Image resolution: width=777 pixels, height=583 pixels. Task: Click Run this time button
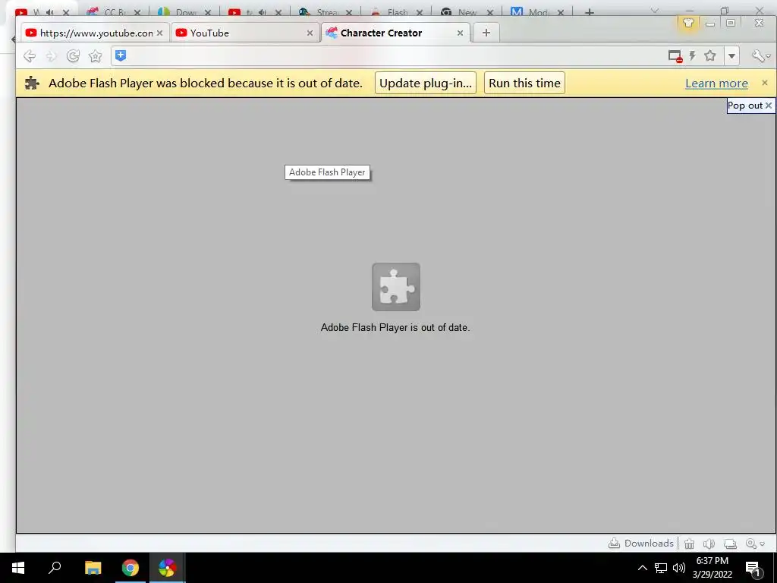pyautogui.click(x=524, y=83)
